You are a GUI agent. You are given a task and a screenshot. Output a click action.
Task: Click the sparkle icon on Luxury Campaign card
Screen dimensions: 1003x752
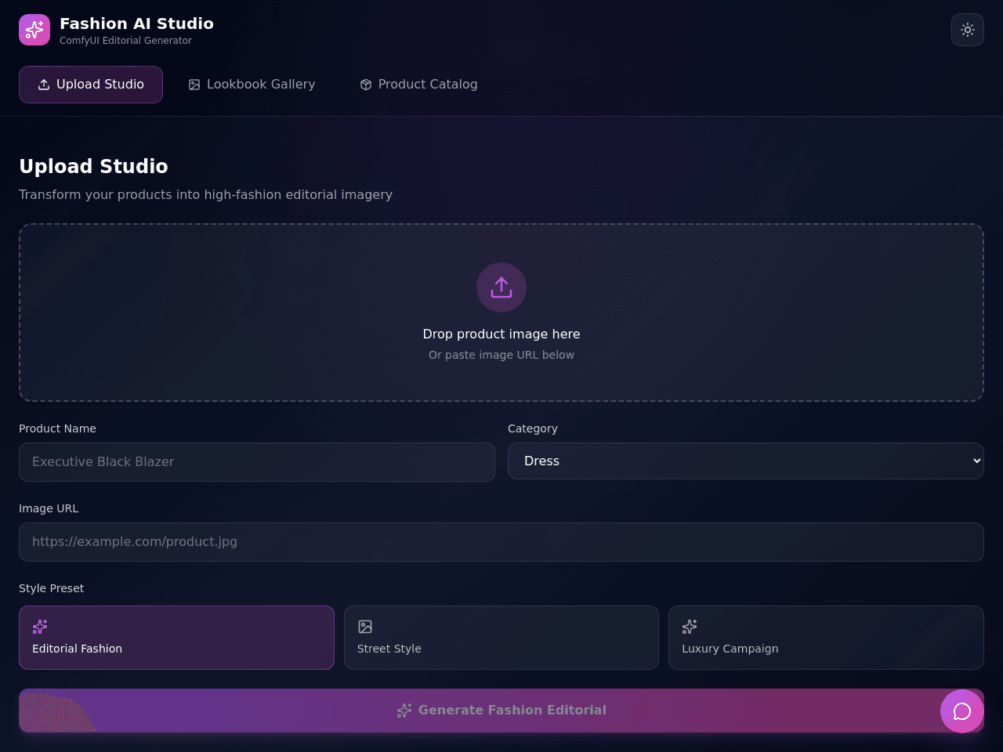pyautogui.click(x=690, y=627)
